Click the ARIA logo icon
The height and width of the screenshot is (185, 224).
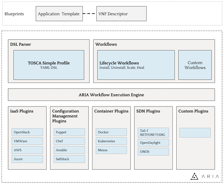pyautogui.click(x=195, y=176)
